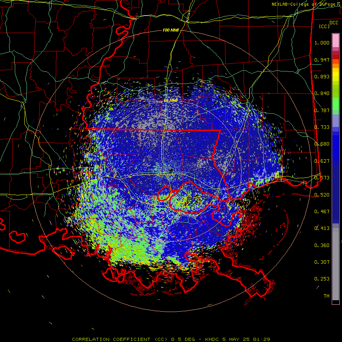Click the DCC product label
The width and height of the screenshot is (342, 342).
334,23
